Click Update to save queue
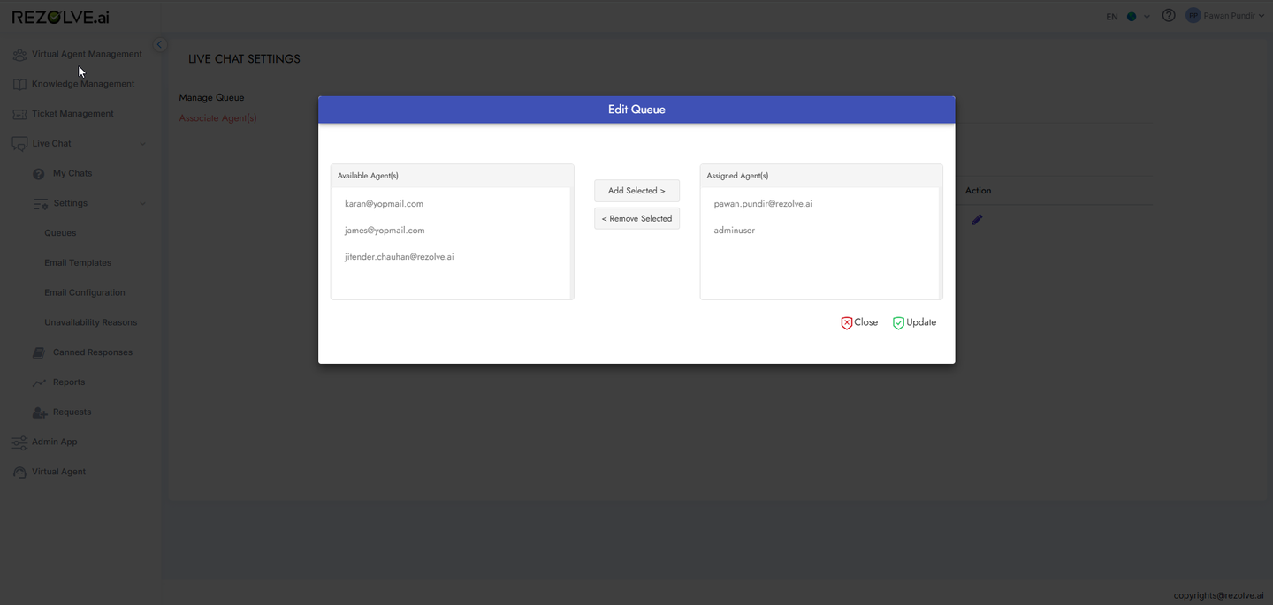The image size is (1273, 605). (x=914, y=322)
